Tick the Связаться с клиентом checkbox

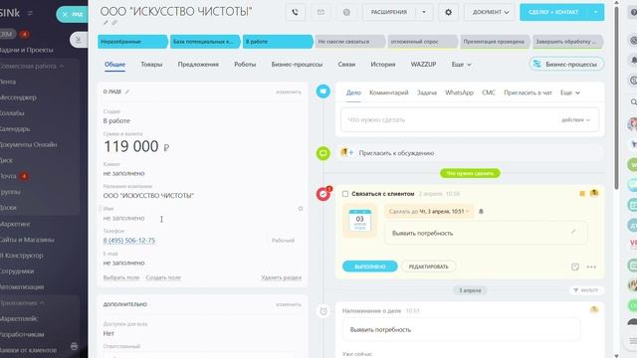345,194
